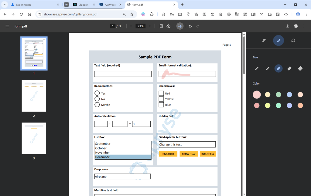
Task: Select the Yes radio button
Action: click(97, 93)
